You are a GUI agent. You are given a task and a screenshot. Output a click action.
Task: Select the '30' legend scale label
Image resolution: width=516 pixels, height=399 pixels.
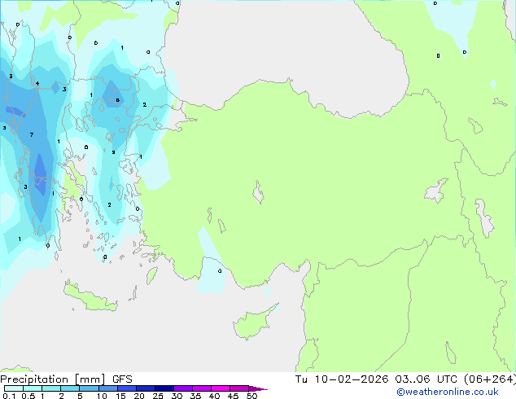pyautogui.click(x=177, y=396)
